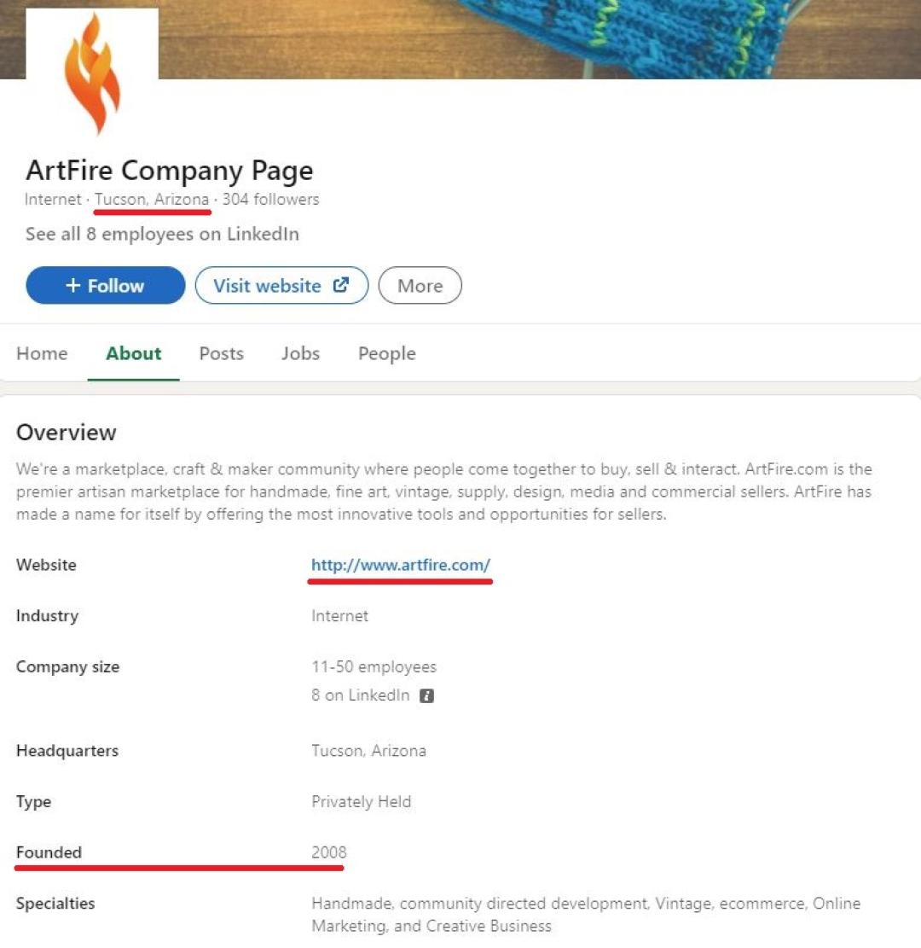Open the http://www.artfire.com/ website link
Viewport: 921px width, 948px height.
(x=401, y=565)
